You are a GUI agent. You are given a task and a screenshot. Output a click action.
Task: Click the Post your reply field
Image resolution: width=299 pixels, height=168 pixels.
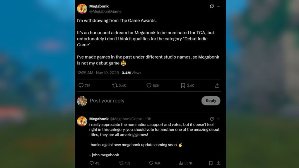coord(107,101)
